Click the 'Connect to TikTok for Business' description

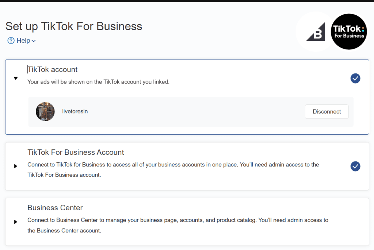tap(173, 170)
